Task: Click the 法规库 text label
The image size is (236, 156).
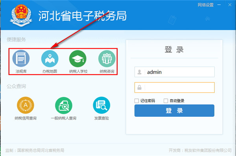Action: (21, 71)
